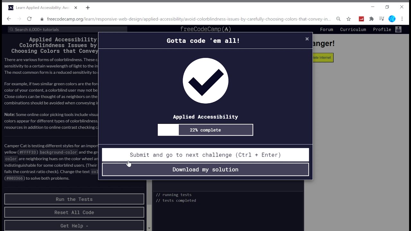Click the #003366 code snippet in instructions

15,178
